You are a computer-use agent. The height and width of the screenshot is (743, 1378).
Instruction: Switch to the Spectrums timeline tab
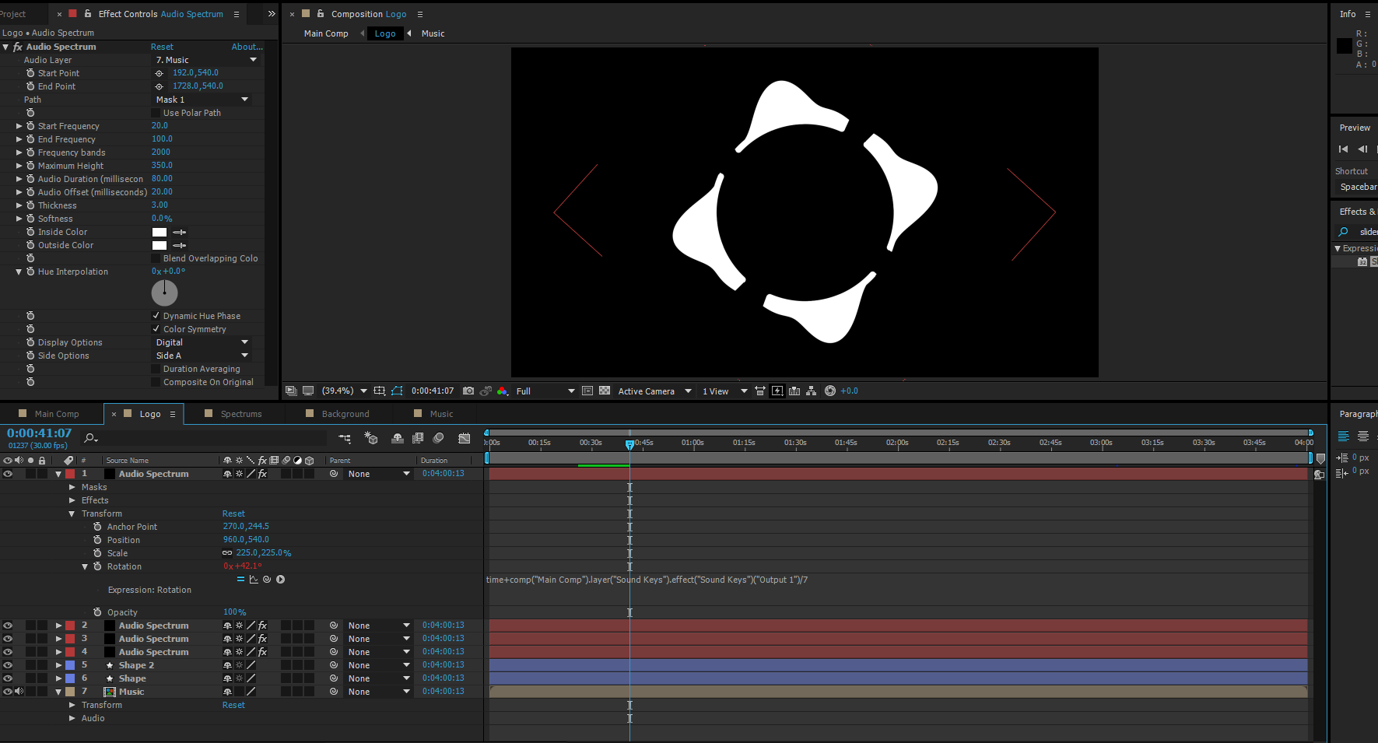[240, 414]
